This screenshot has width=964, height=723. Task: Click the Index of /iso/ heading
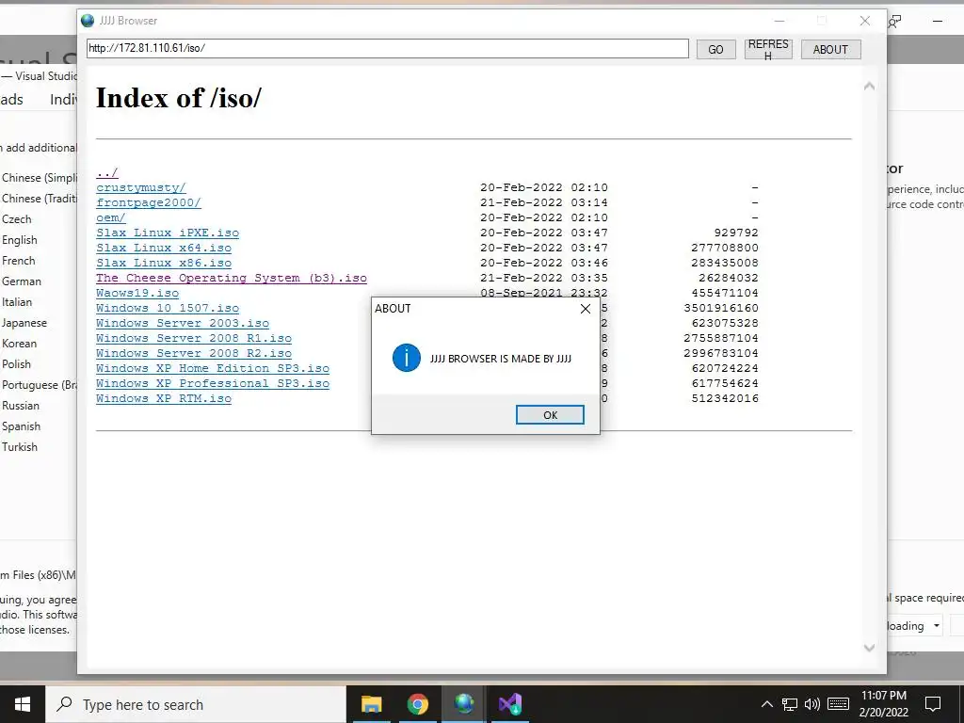pos(178,98)
